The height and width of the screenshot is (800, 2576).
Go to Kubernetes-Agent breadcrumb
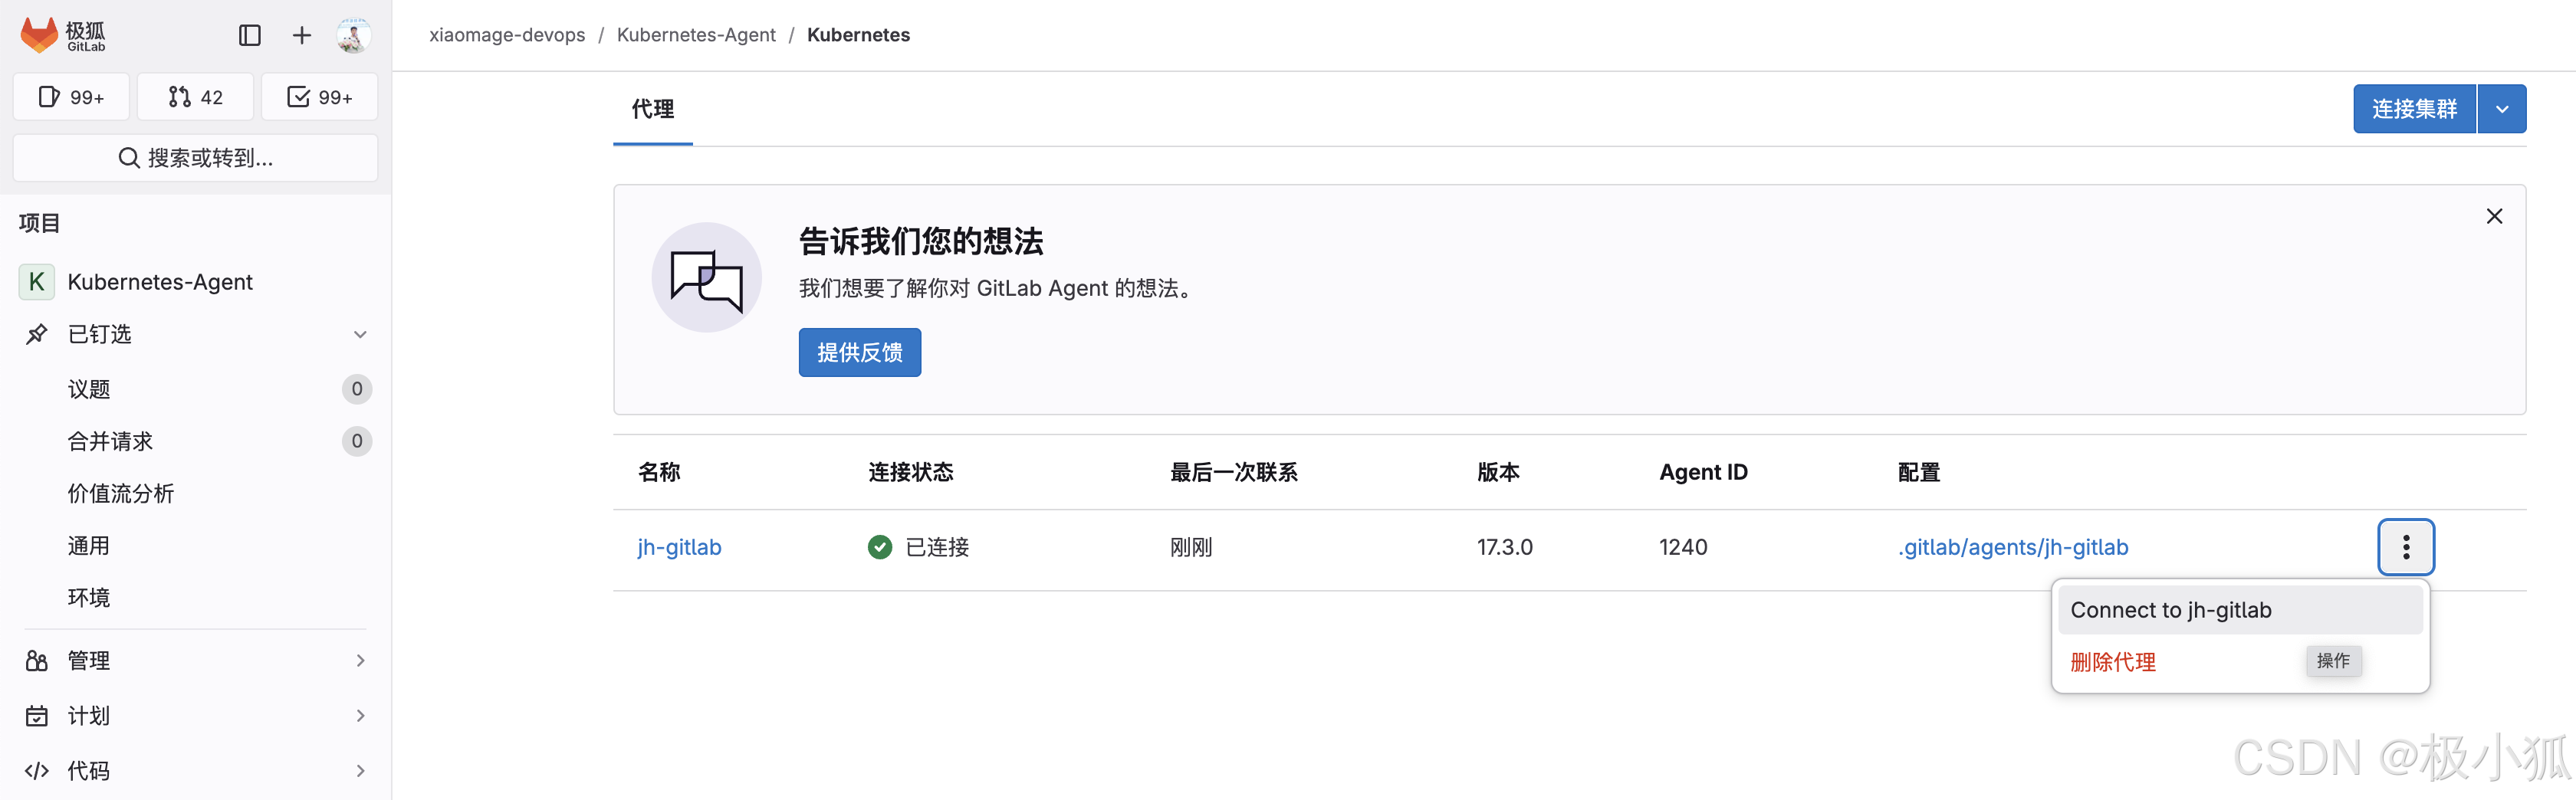click(x=696, y=35)
